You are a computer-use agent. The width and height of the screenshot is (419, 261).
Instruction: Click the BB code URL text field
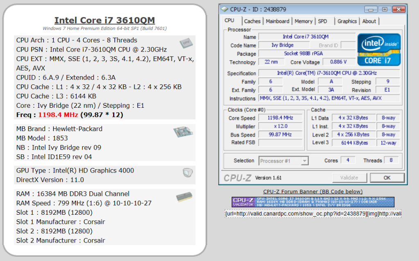313,213
